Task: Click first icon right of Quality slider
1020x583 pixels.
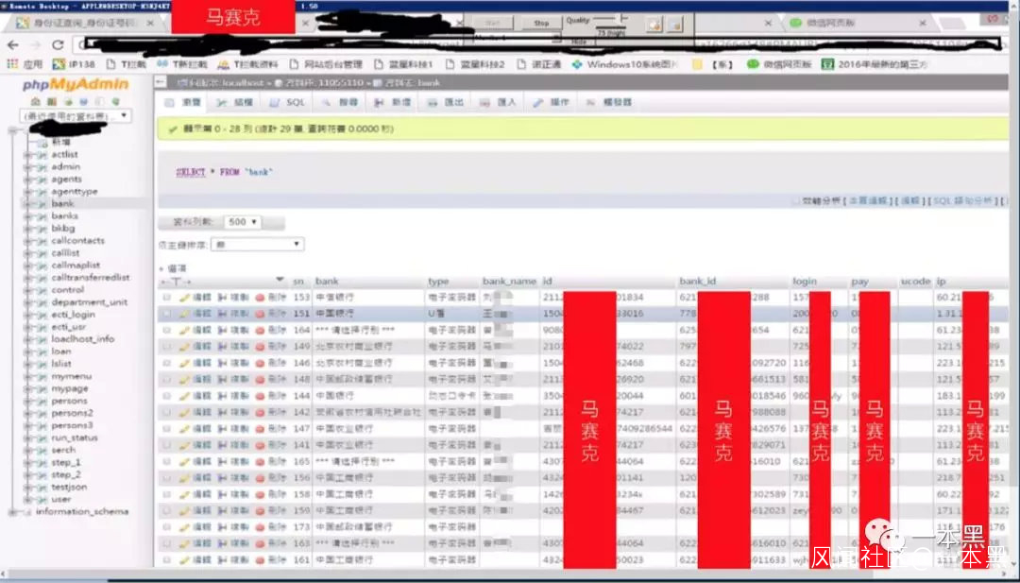Action: 654,25
